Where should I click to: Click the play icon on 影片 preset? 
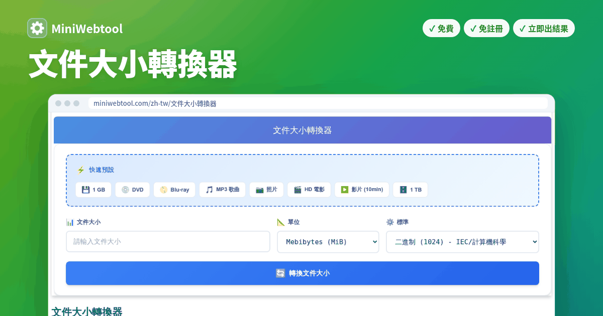pyautogui.click(x=345, y=190)
